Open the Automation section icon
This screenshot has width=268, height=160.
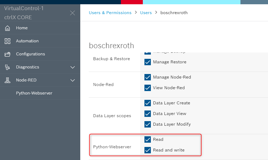[7, 41]
